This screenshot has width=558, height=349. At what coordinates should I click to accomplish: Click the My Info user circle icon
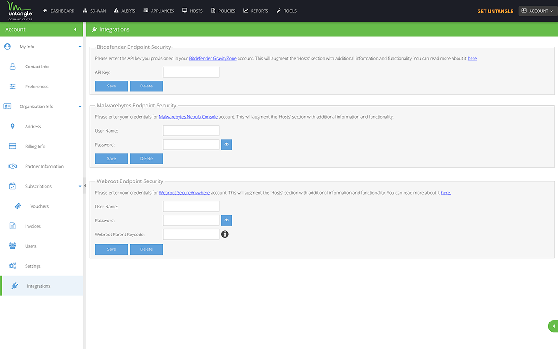(7, 47)
